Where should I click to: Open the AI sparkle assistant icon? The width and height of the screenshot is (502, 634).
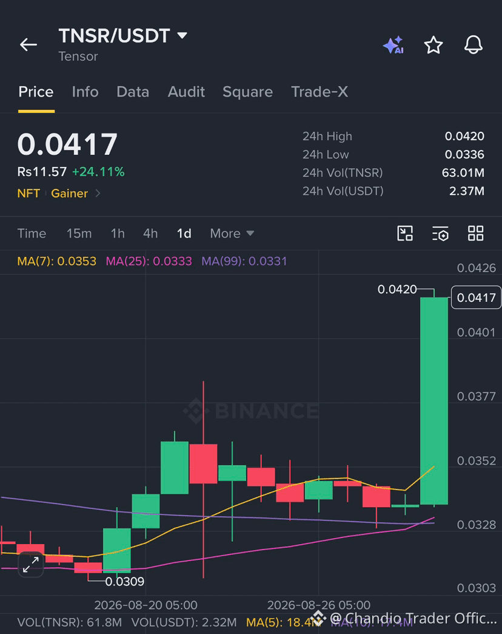393,45
